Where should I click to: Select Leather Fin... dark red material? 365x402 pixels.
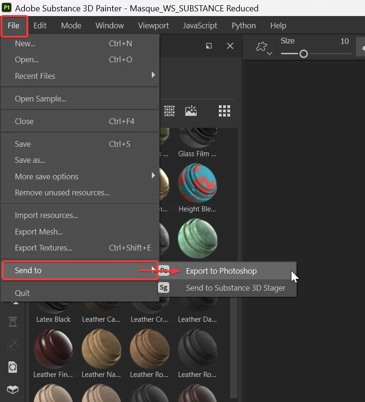click(x=53, y=349)
